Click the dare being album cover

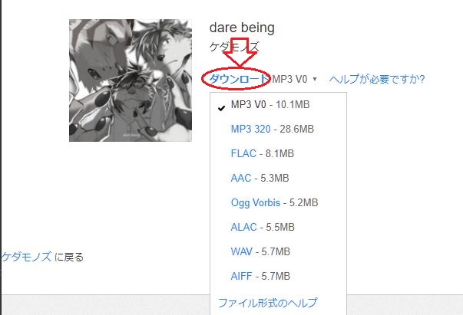pyautogui.click(x=131, y=80)
